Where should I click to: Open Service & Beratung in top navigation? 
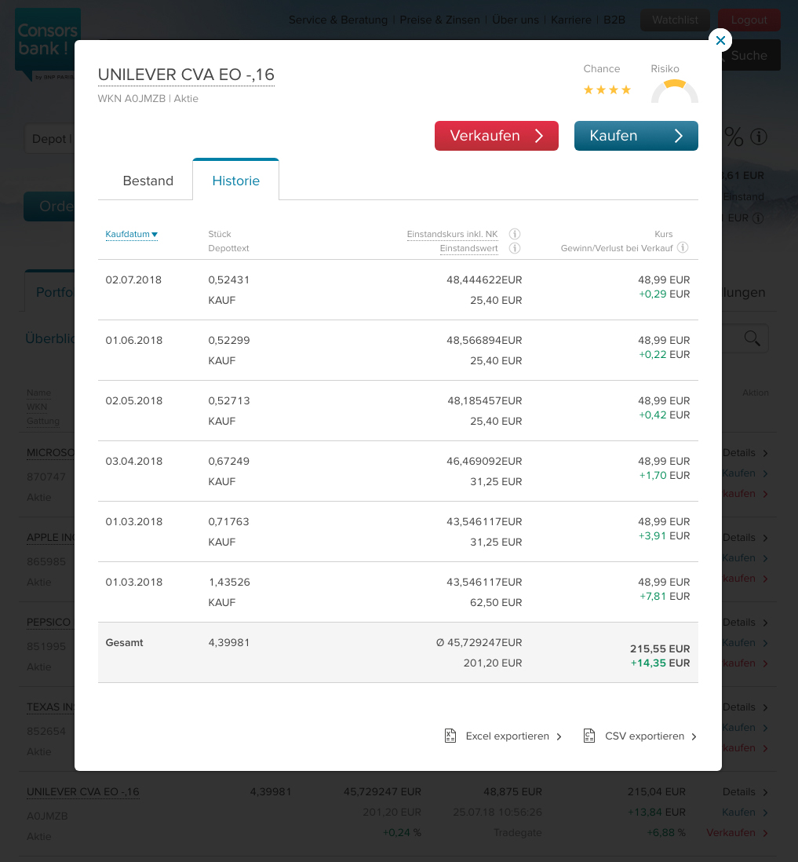click(338, 20)
